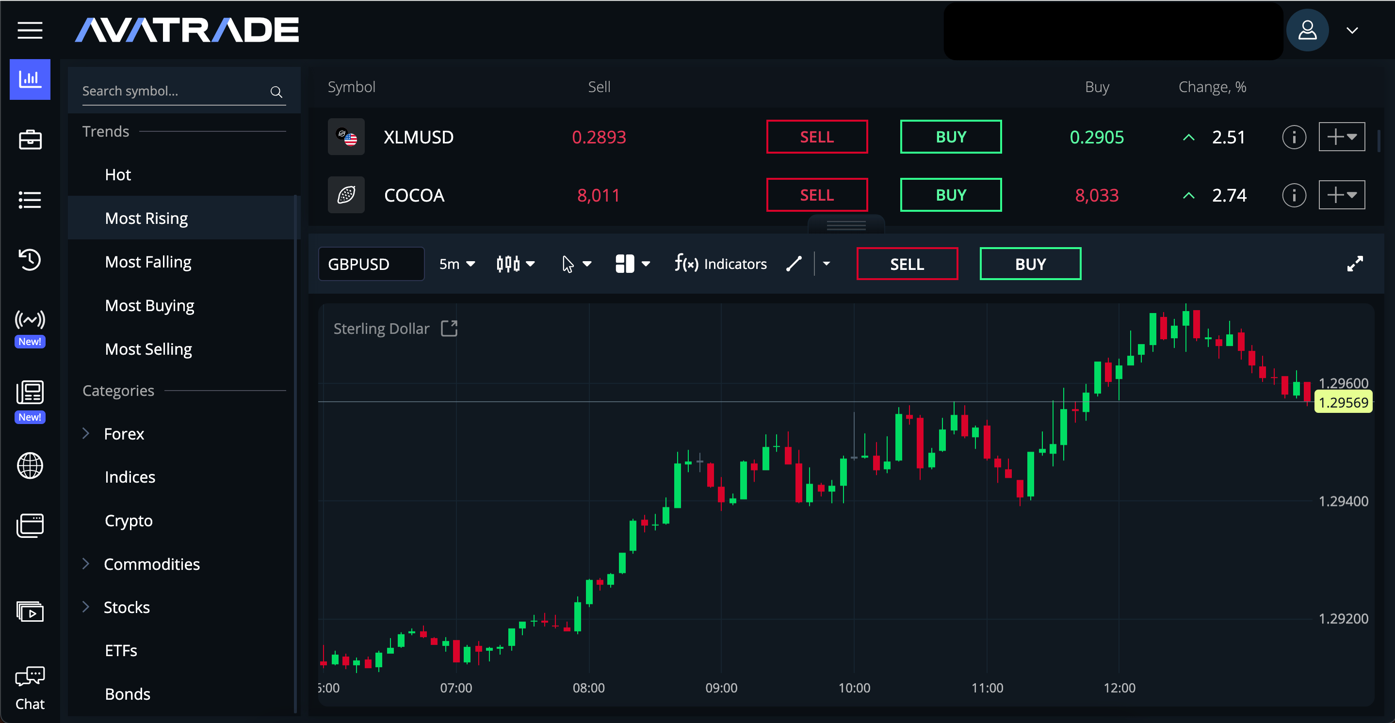Open the account dropdown chevron
Viewport: 1395px width, 723px height.
(x=1352, y=31)
